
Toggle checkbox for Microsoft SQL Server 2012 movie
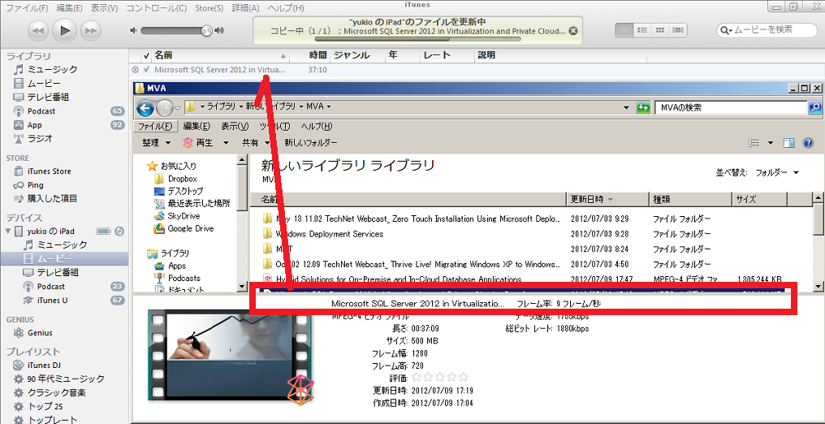146,70
